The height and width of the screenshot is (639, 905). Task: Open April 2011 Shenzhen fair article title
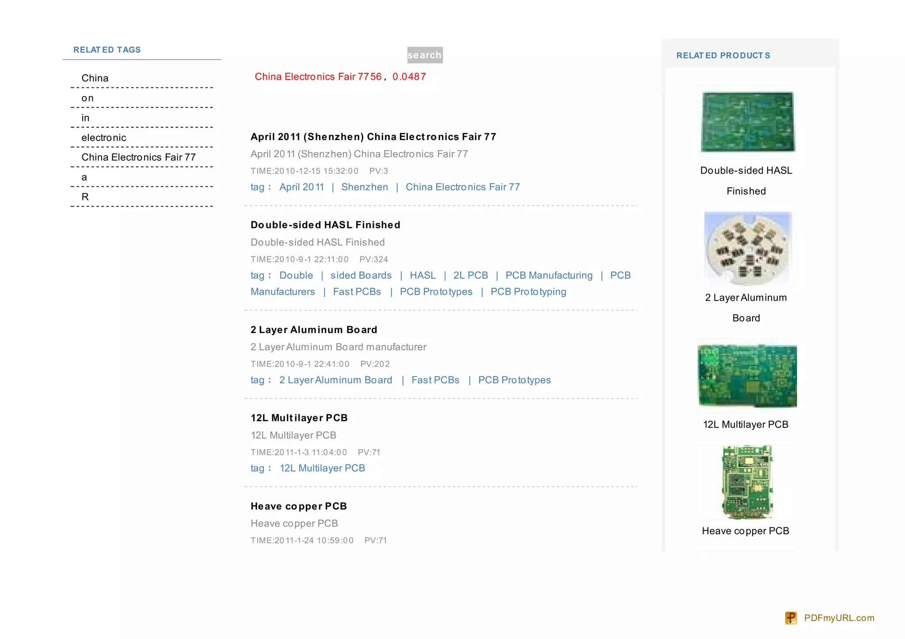coord(373,137)
